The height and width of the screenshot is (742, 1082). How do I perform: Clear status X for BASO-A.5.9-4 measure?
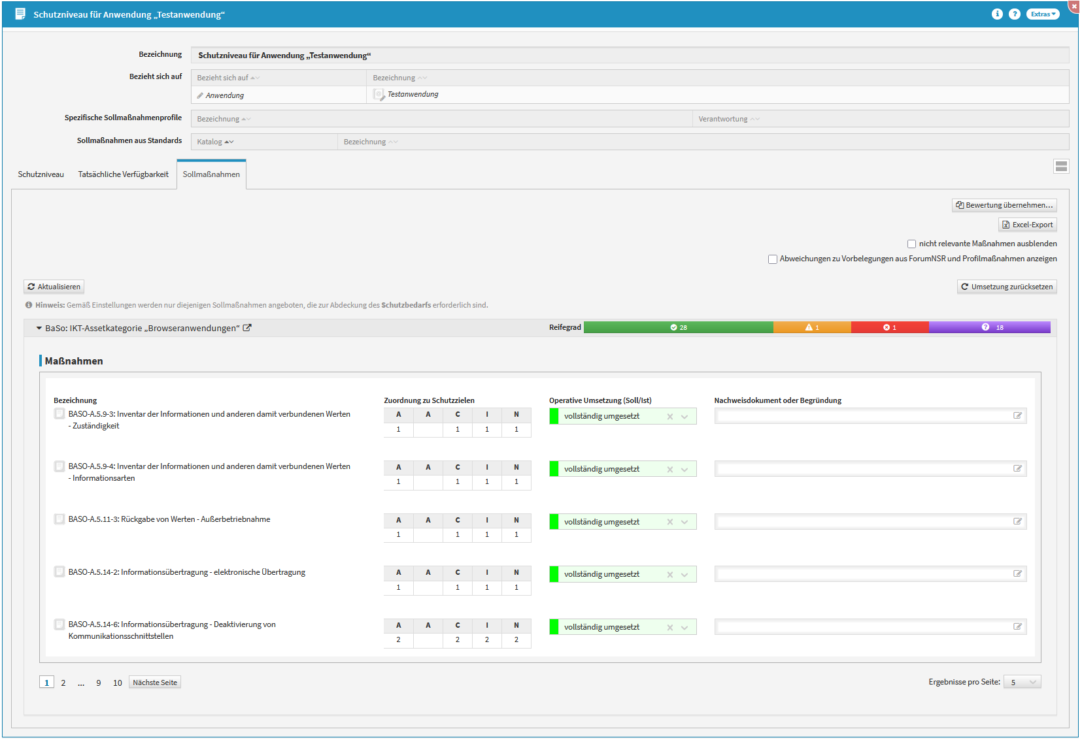[x=669, y=470]
